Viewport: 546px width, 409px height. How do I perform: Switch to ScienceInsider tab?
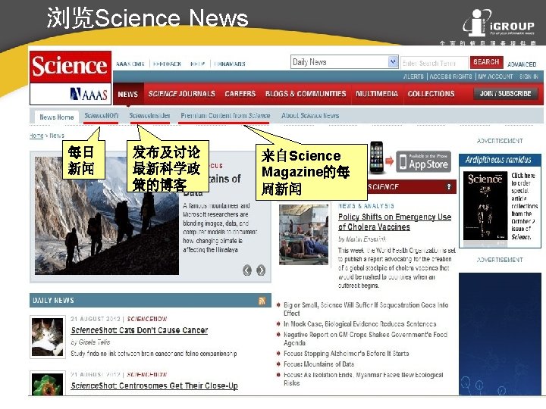(x=149, y=116)
